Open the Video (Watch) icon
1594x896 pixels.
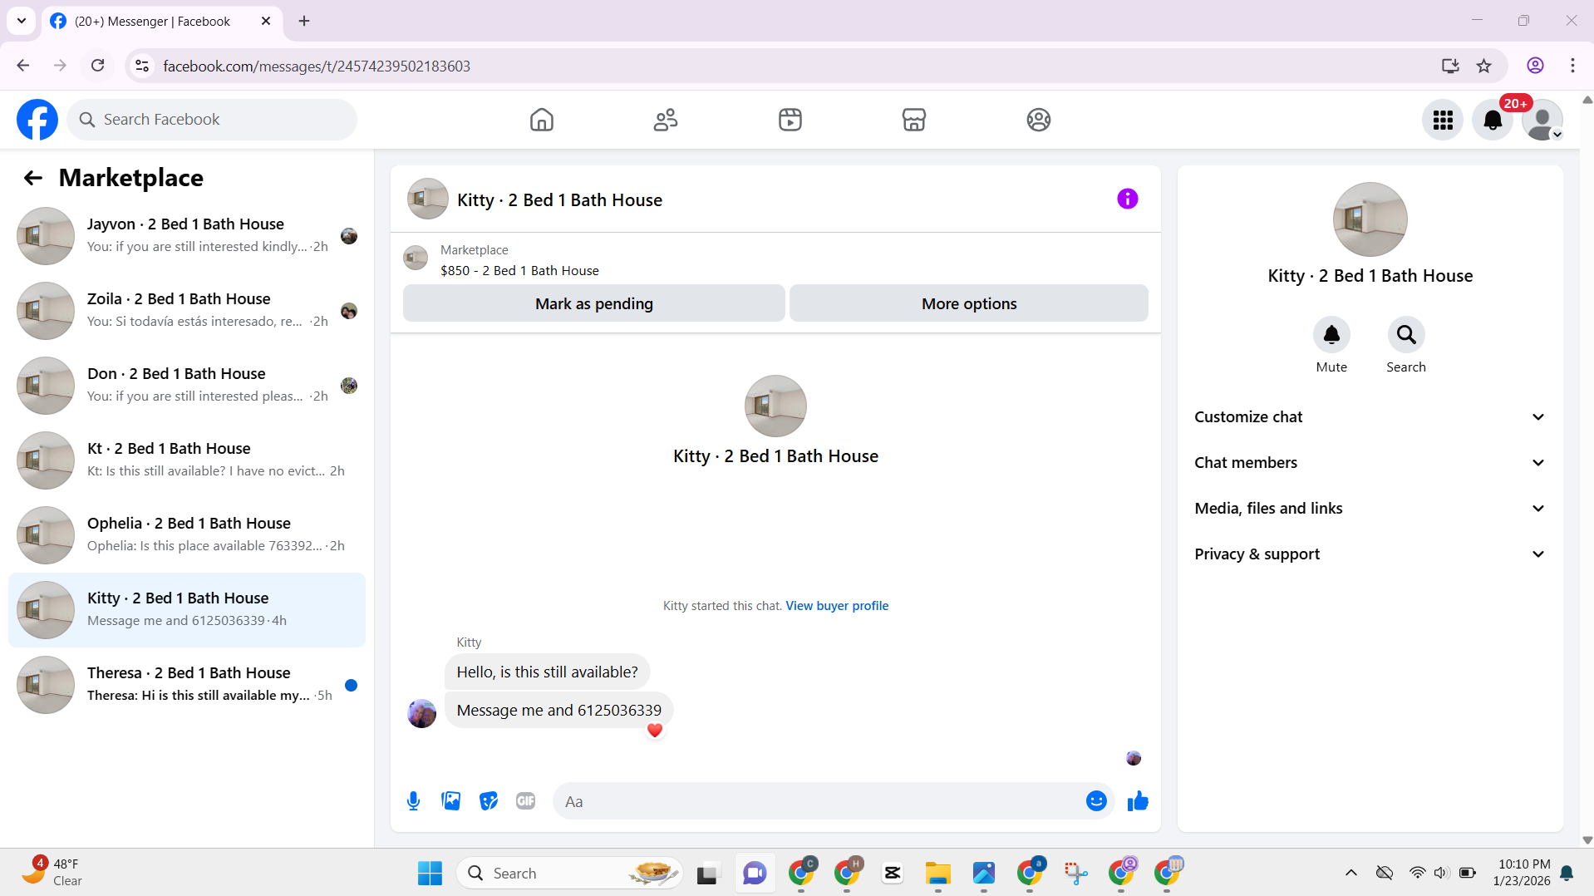click(x=790, y=120)
